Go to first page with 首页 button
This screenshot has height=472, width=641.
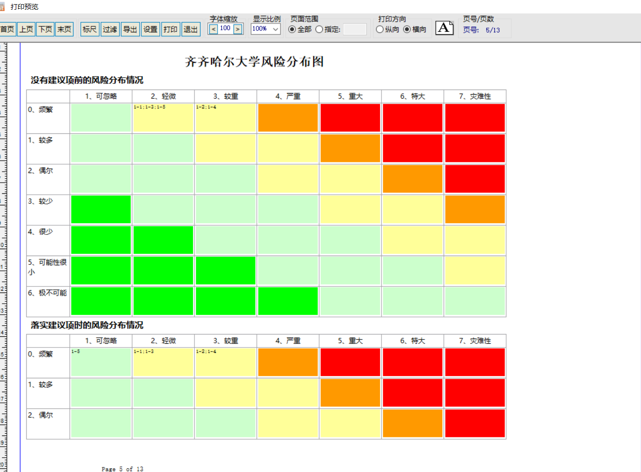coord(7,29)
